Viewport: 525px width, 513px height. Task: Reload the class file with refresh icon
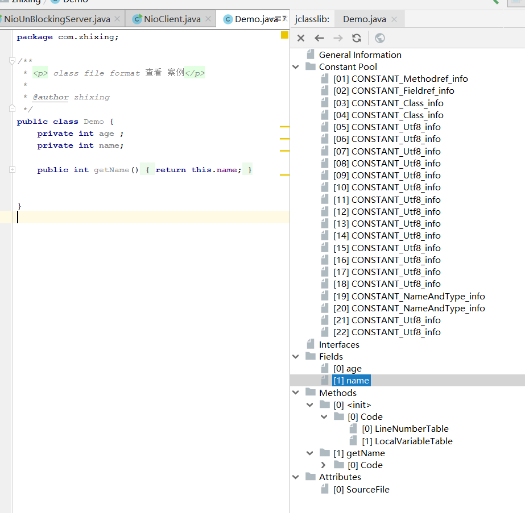click(x=357, y=38)
